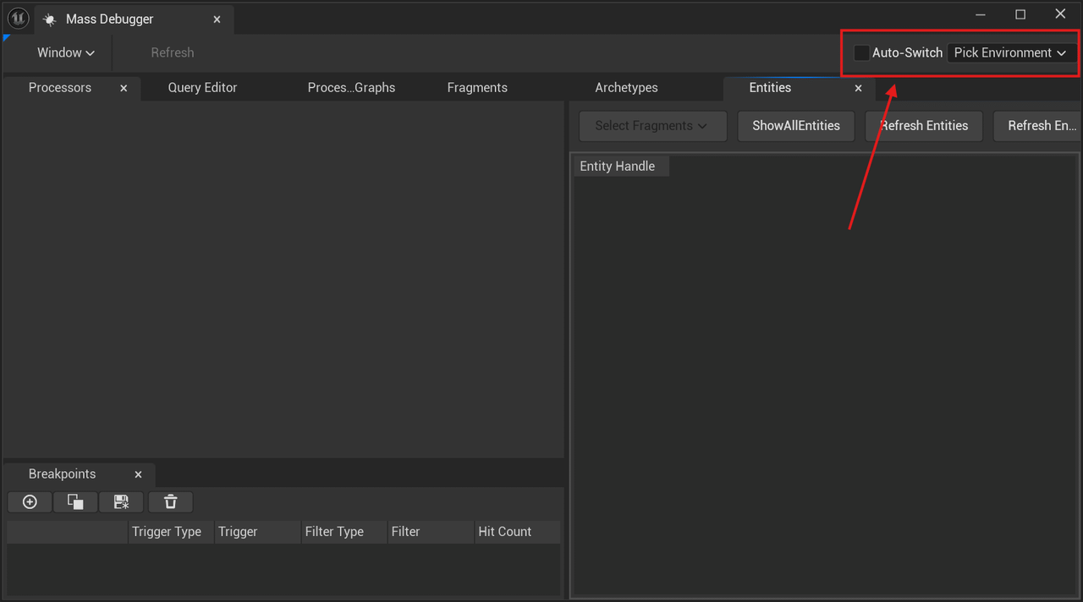Close the Breakpoints panel tab
The width and height of the screenshot is (1083, 602).
[138, 474]
